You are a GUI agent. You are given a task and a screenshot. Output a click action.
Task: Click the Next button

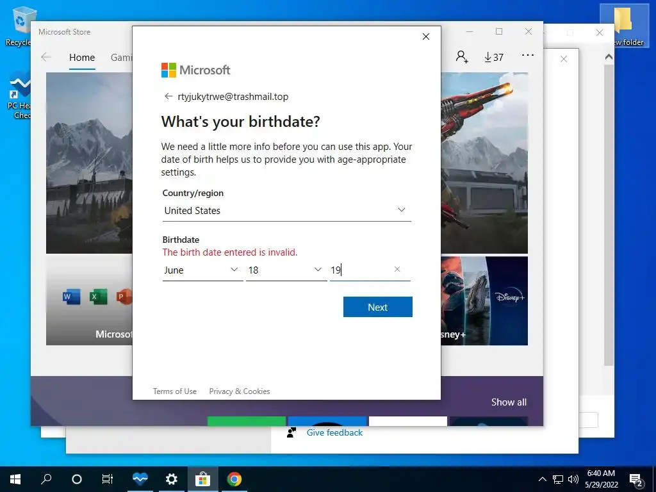(378, 307)
